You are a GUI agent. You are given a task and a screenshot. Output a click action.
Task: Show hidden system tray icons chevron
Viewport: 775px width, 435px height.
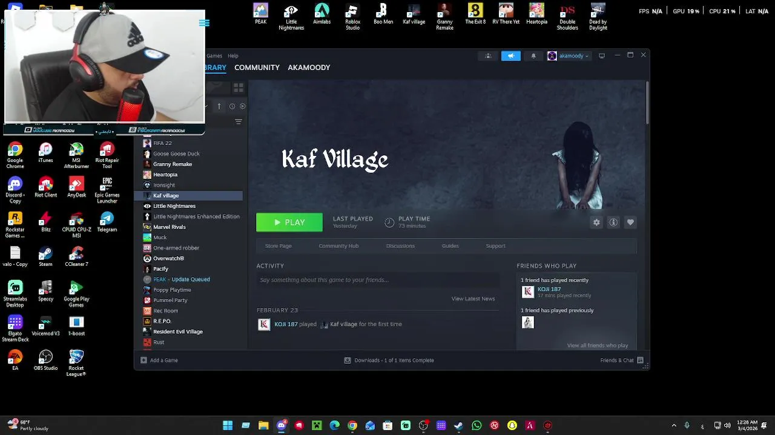pyautogui.click(x=674, y=425)
